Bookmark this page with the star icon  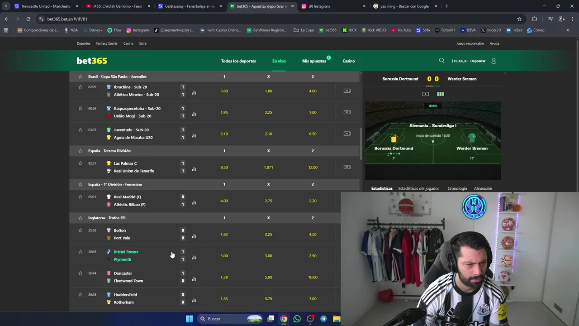(x=519, y=19)
